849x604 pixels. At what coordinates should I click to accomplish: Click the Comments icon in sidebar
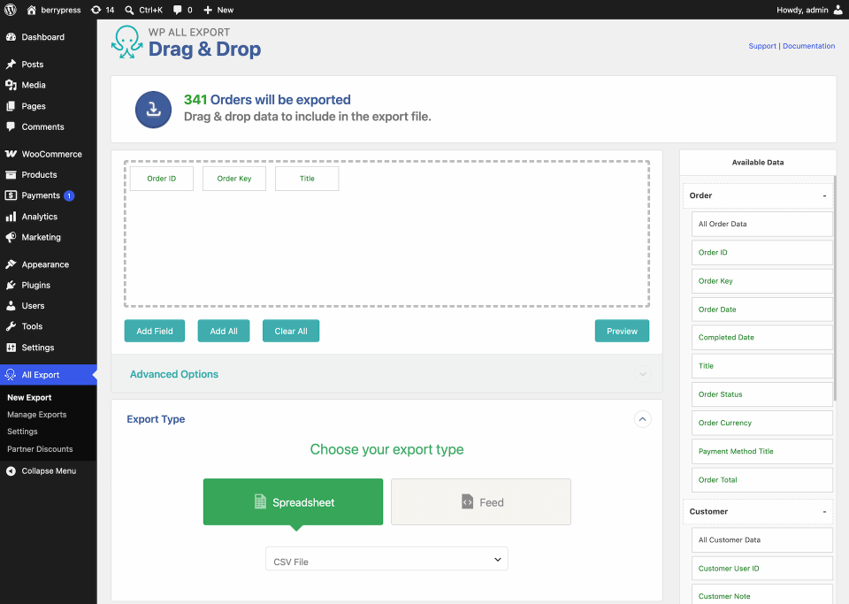[11, 126]
